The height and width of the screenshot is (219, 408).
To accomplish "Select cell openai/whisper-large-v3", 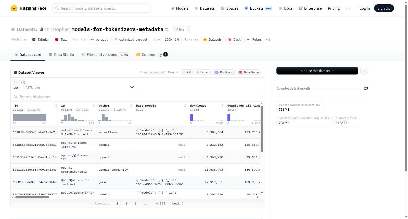I will coord(78,145).
